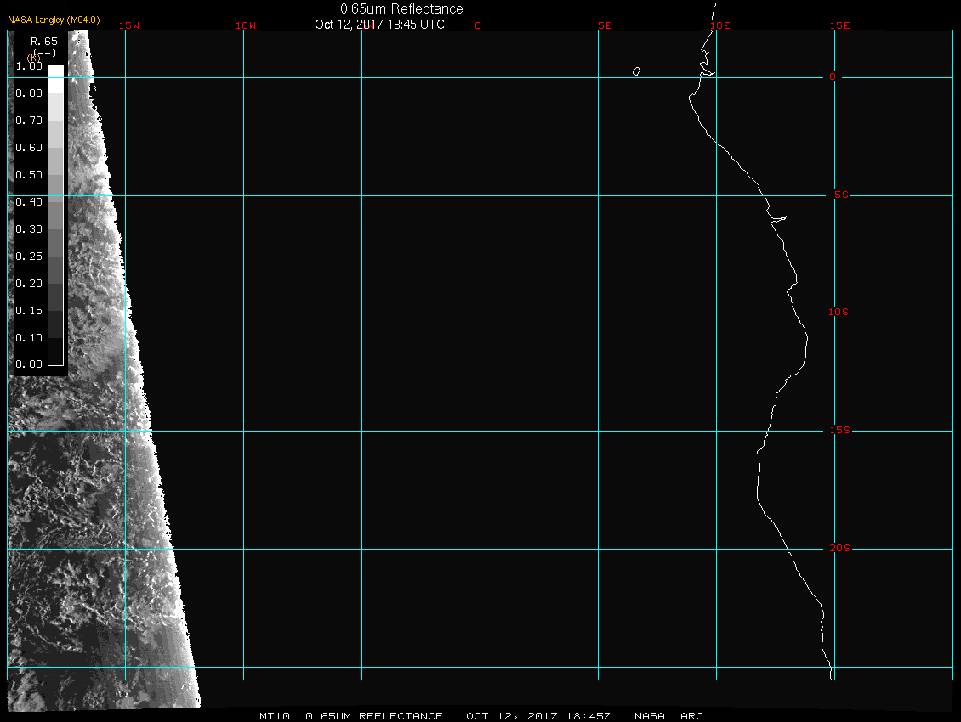Click the '0.65um Reflectance' title
The image size is (961, 722).
point(401,8)
